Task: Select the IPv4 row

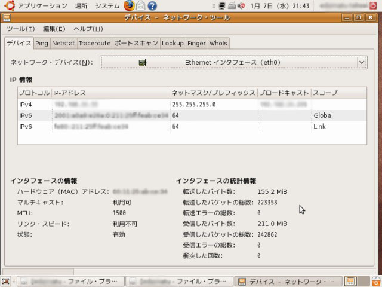Action: (x=192, y=105)
